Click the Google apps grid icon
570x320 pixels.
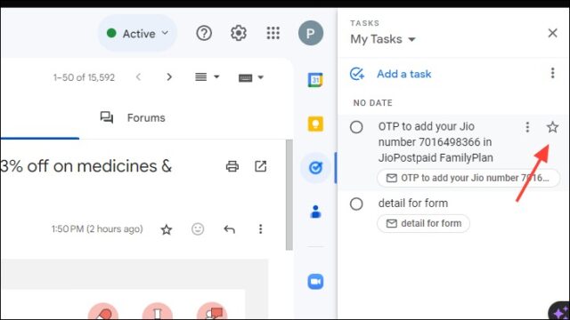pos(273,33)
